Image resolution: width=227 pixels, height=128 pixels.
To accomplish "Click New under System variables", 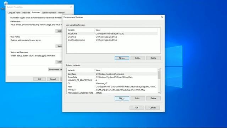I will [x=122, y=98].
